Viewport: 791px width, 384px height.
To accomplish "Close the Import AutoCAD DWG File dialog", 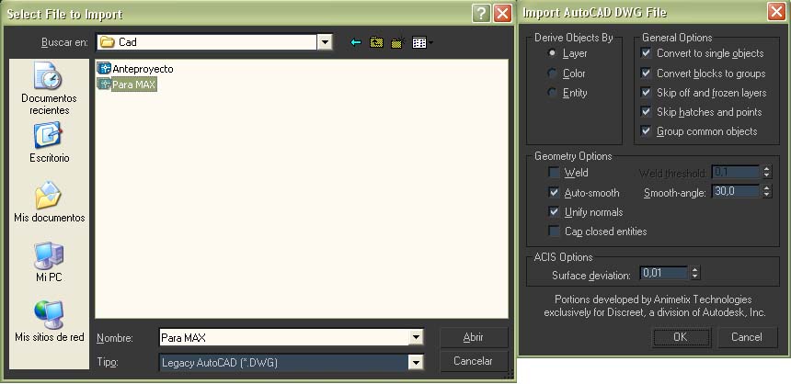I will tap(776, 12).
